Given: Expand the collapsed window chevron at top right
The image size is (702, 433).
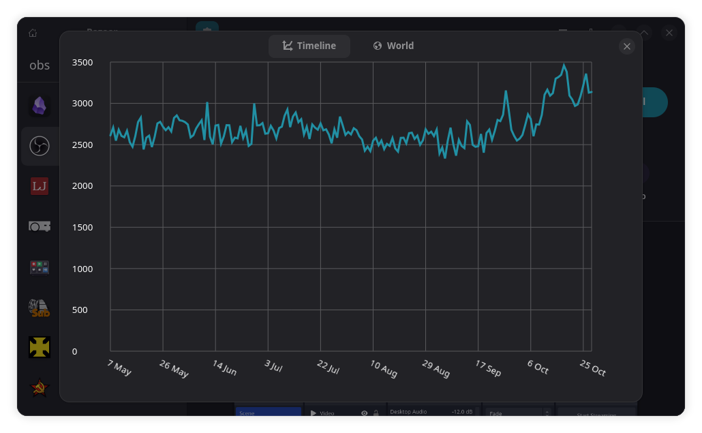Looking at the screenshot, I should click(643, 32).
